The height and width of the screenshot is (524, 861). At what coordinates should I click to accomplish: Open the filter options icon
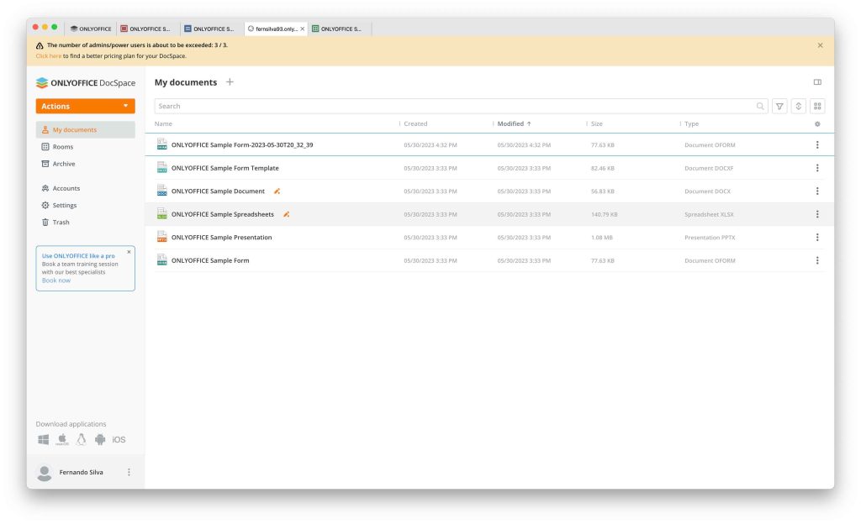779,107
